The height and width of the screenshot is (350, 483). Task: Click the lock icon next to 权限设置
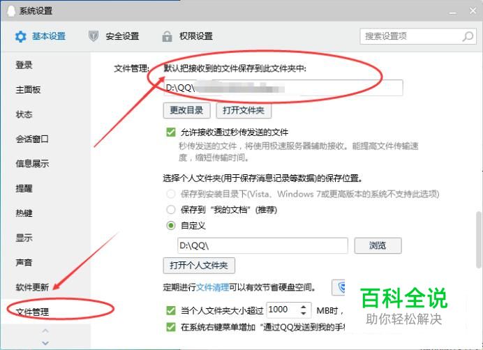click(167, 36)
